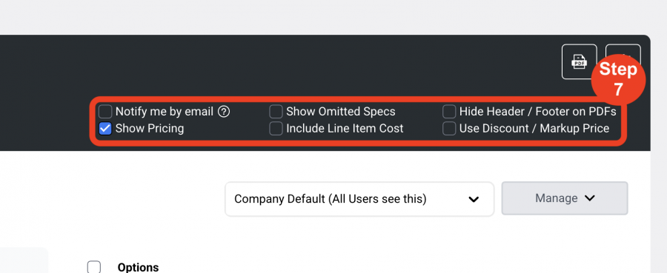Click the chevron arrow on the Manage button

tap(590, 198)
